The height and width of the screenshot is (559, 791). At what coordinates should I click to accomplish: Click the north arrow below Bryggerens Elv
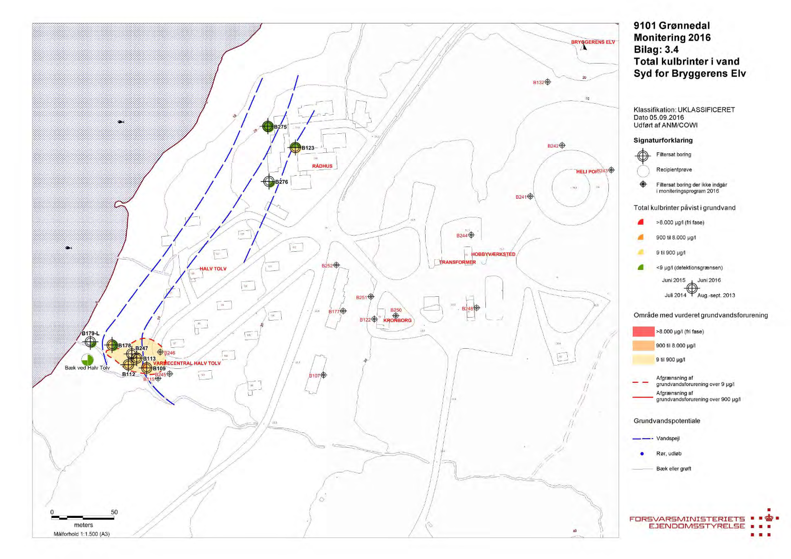(x=584, y=47)
